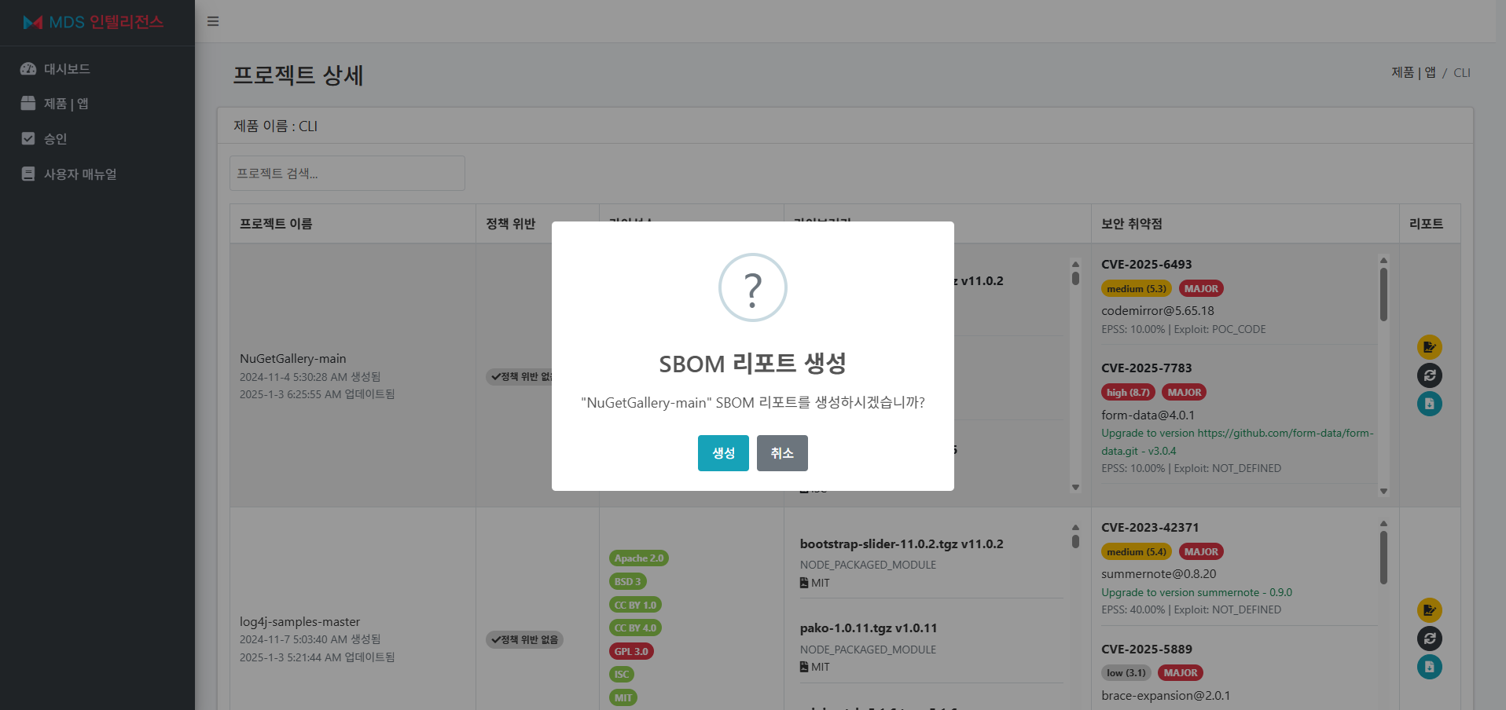
Task: Click the refresh-report icon for log4j-samples-master
Action: click(x=1430, y=639)
